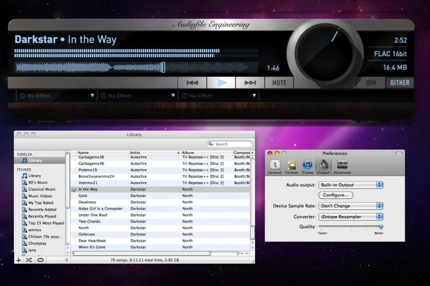Skip to the previous track
The height and width of the screenshot is (286, 430).
(x=192, y=82)
